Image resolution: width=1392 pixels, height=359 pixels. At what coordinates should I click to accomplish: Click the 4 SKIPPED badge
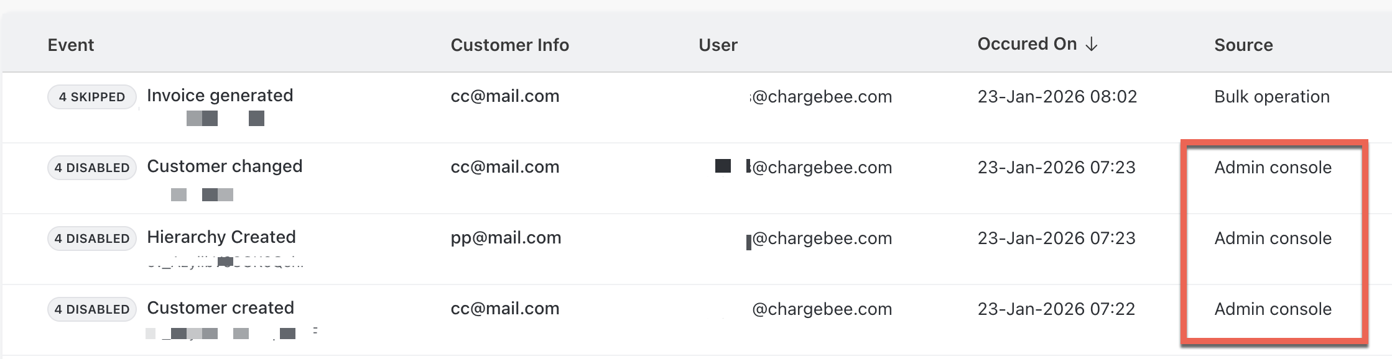[x=92, y=97]
